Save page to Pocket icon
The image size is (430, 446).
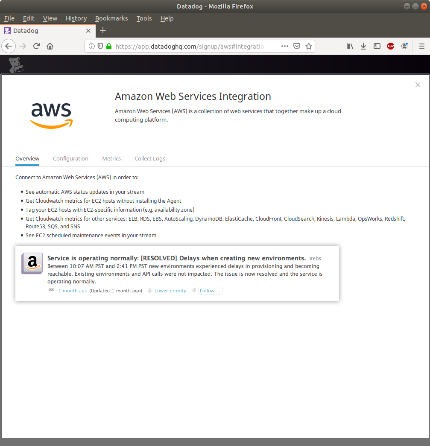pos(297,46)
